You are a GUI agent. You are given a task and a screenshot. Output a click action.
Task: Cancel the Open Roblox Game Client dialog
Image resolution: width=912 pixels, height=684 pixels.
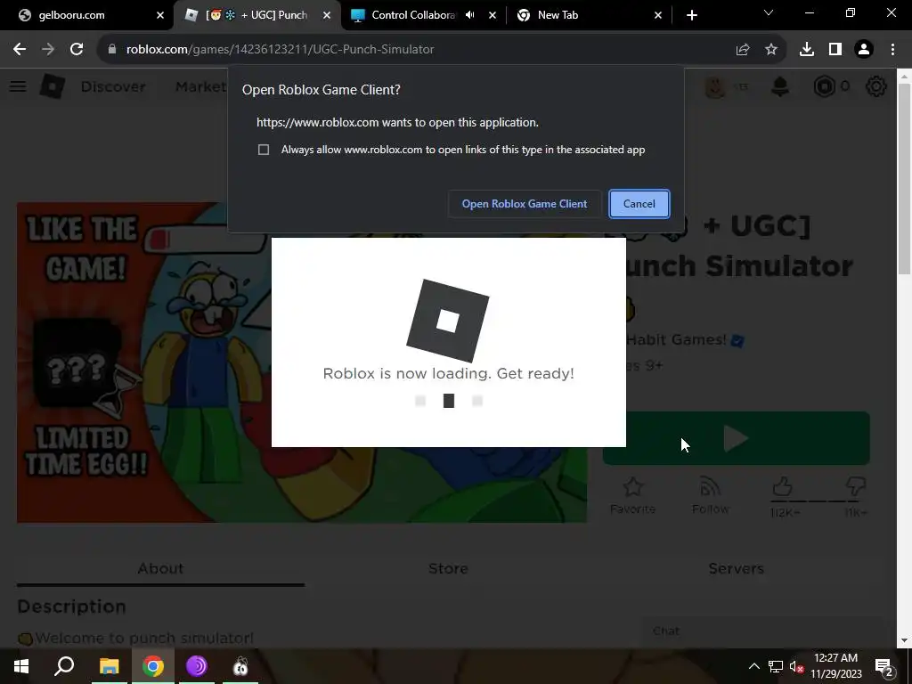pyautogui.click(x=639, y=204)
